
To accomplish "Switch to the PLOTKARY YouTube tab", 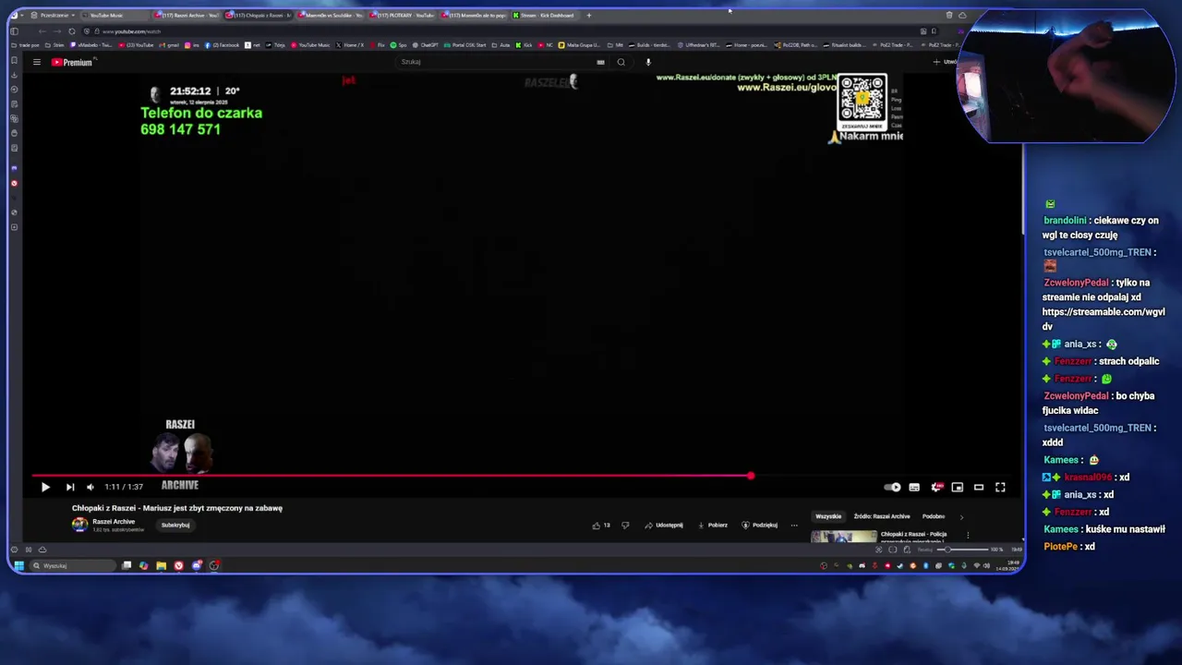I will (402, 16).
